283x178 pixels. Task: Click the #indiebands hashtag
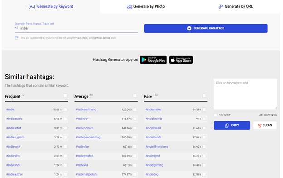point(153,137)
